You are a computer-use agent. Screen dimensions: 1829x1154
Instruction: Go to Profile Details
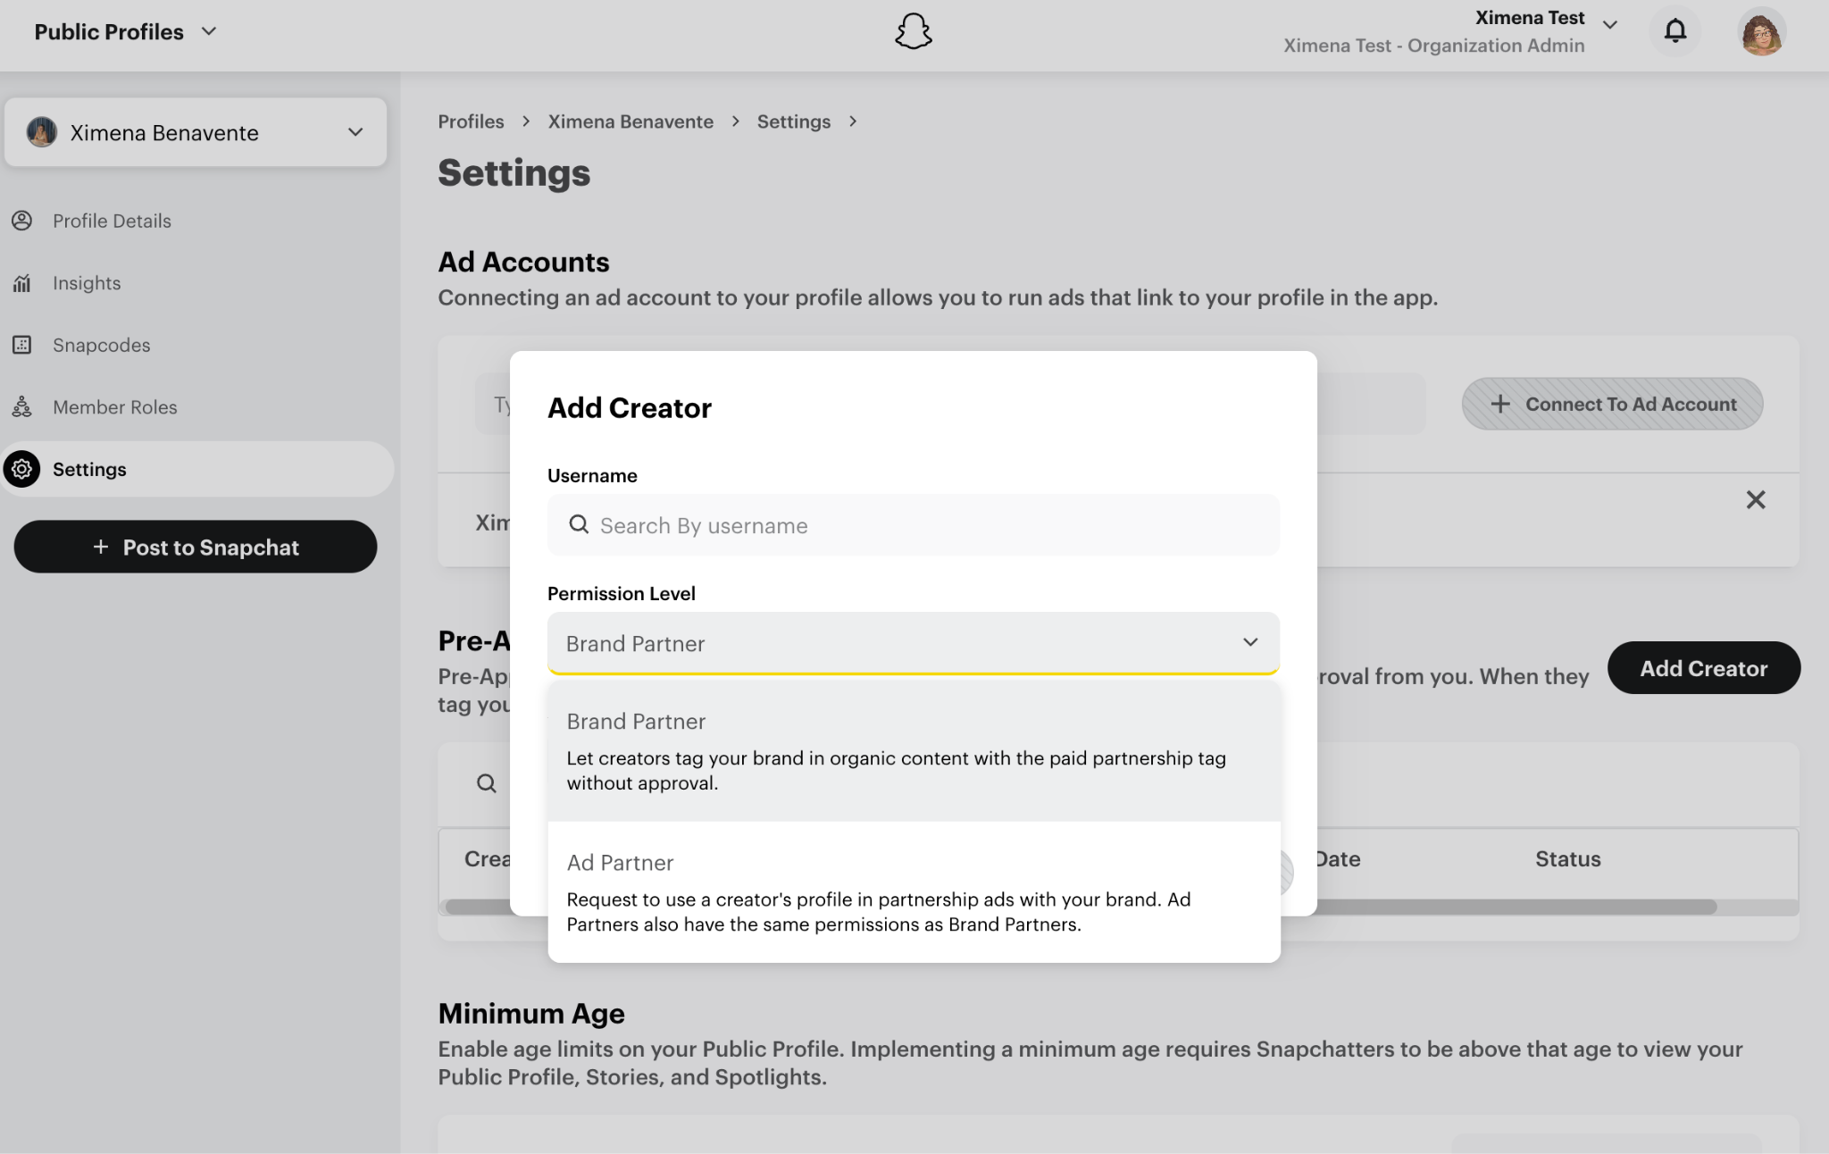[x=112, y=221]
